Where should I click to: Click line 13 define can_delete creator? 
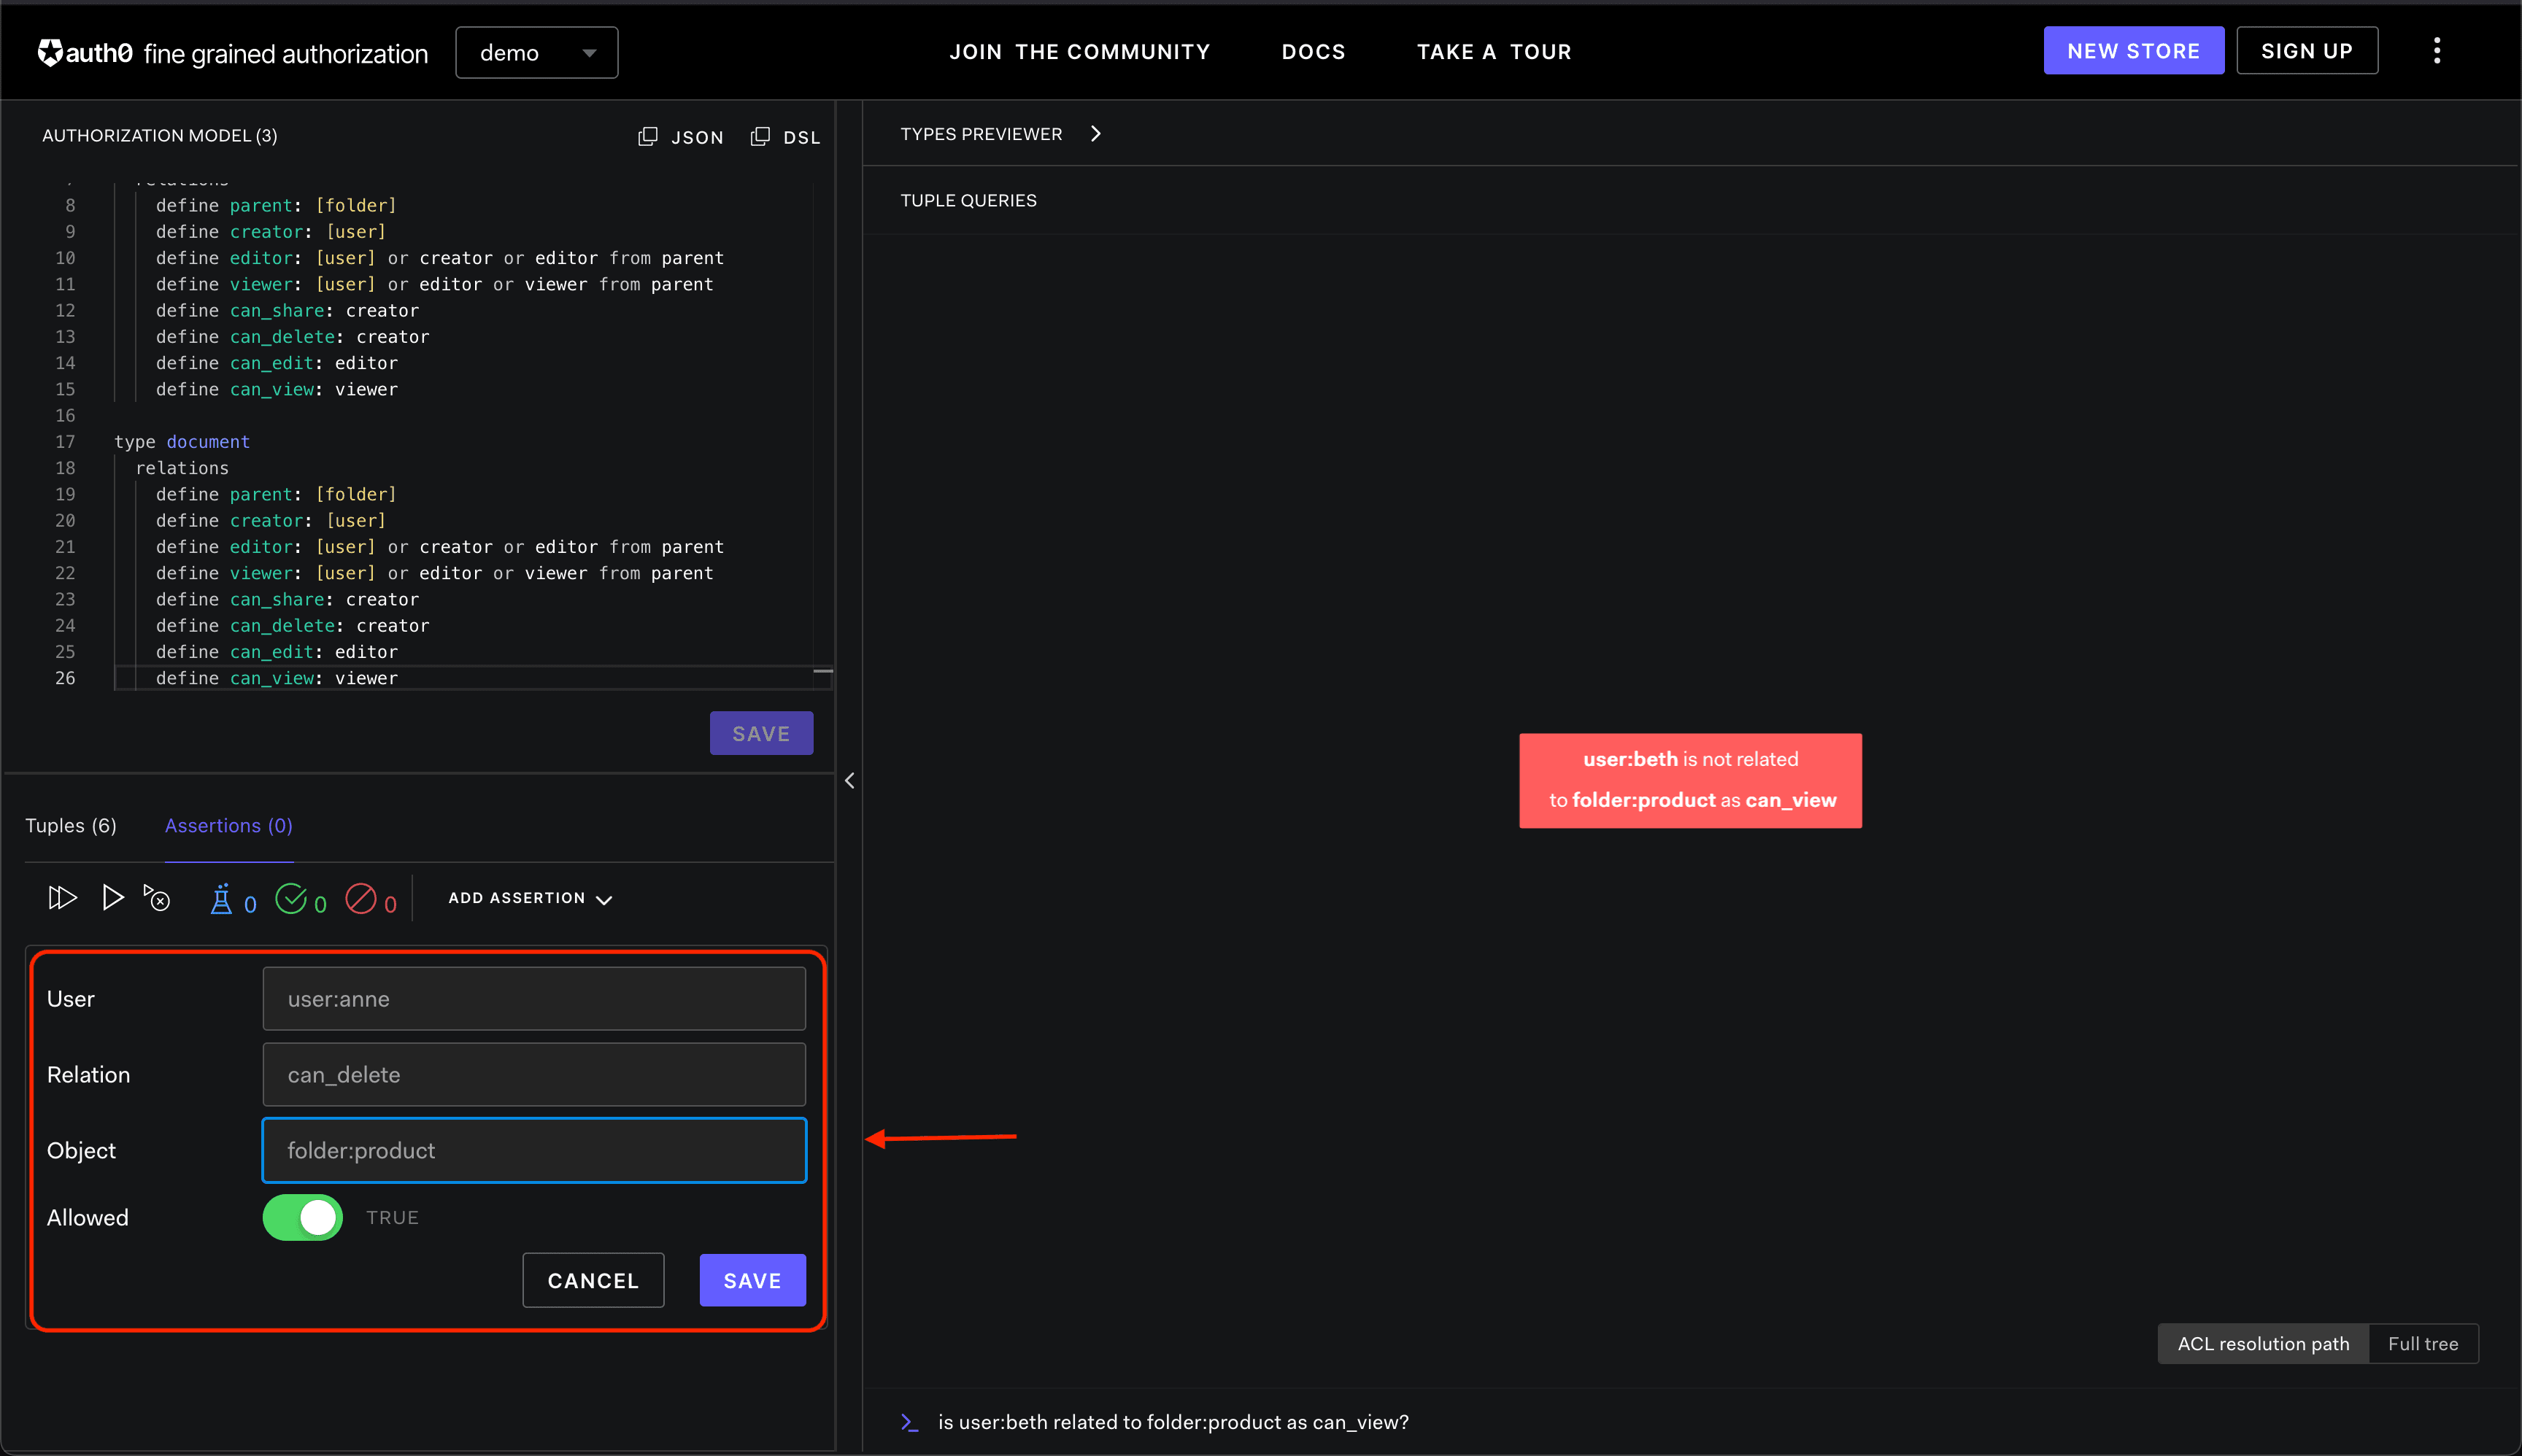click(292, 337)
